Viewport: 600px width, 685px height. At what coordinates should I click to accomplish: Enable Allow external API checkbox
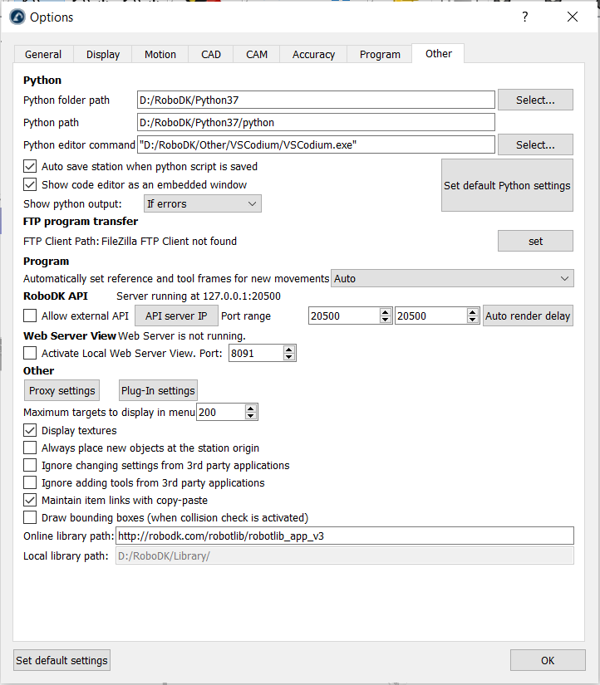pos(30,316)
